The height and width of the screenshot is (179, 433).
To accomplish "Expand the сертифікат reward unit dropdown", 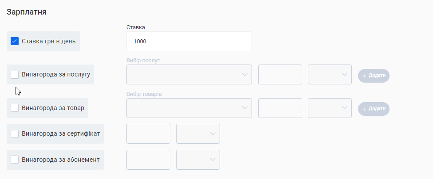I will (x=198, y=133).
